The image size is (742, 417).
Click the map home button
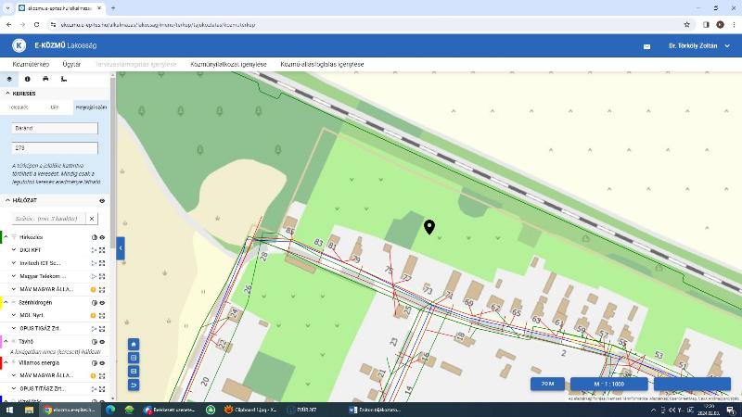[x=134, y=344]
